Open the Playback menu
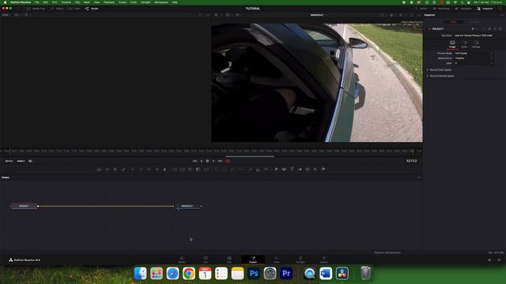This screenshot has width=506, height=284. click(109, 2)
